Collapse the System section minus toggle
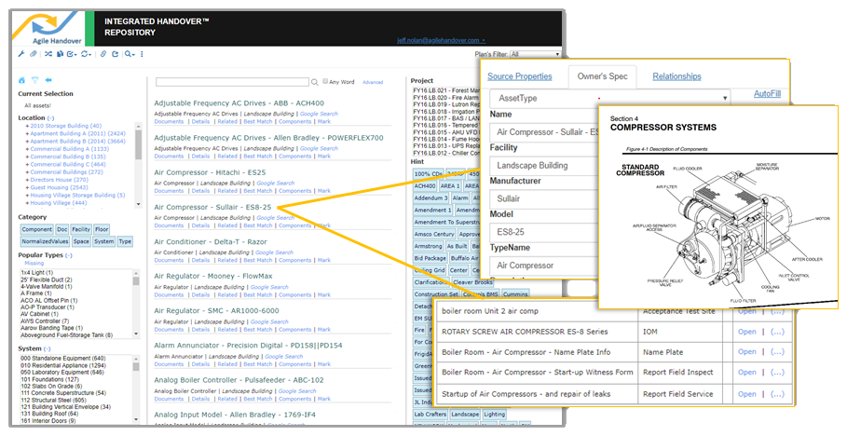Viewport: 847px width, 436px height. [47, 348]
